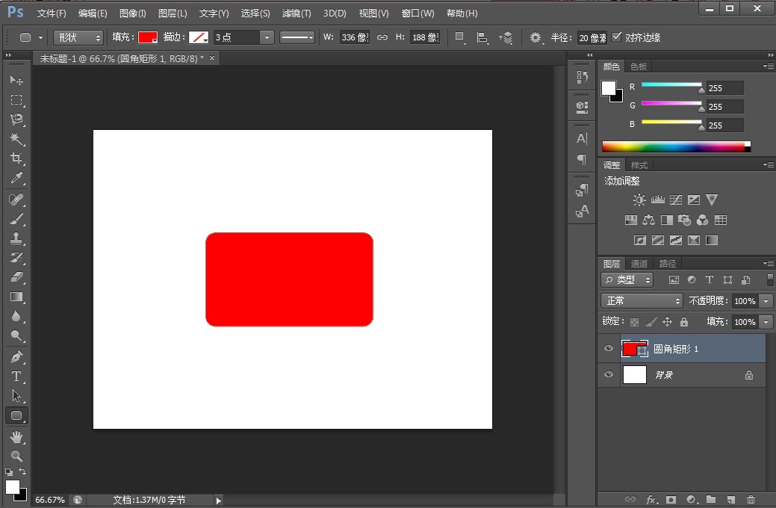The height and width of the screenshot is (508, 776).
Task: Open geometry options gear
Action: (536, 37)
